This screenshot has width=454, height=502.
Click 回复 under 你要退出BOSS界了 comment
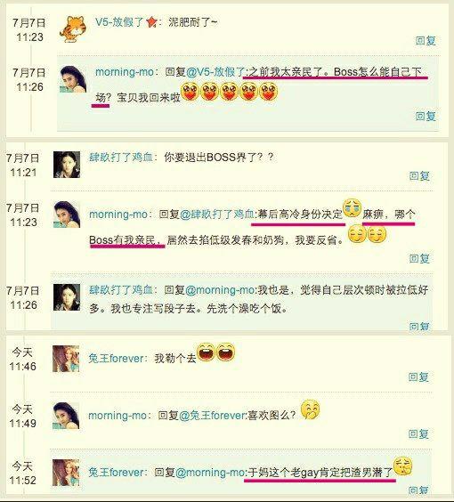pyautogui.click(x=419, y=175)
